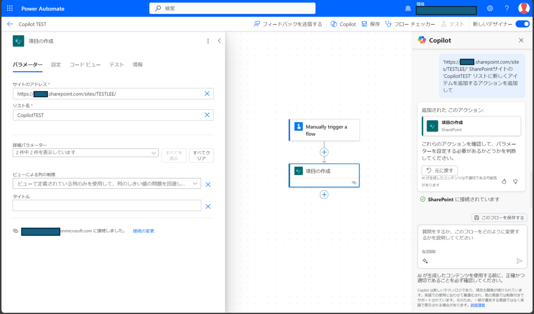Screen dimensions: 534x314
Task: Switch to the コード ビュー tab
Action: coord(85,65)
